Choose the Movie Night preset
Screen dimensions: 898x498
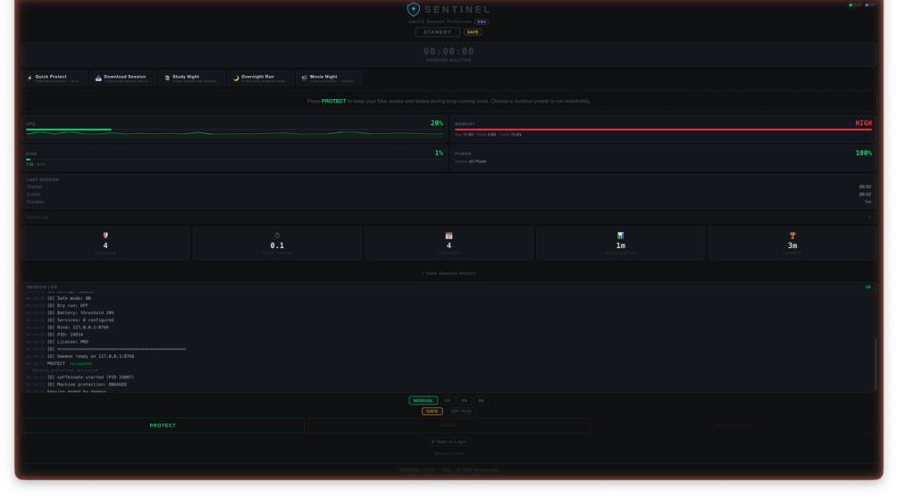[330, 79]
